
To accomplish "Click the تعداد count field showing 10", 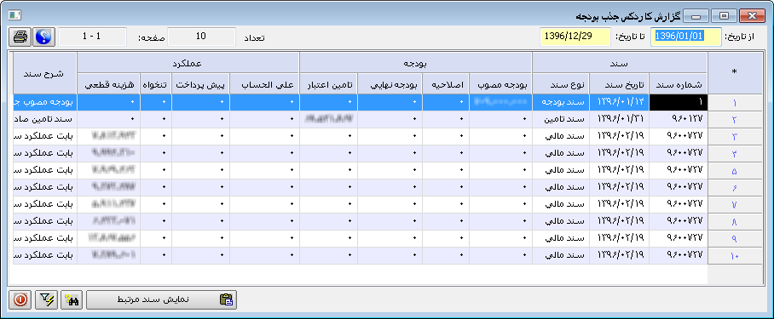I will tap(201, 37).
